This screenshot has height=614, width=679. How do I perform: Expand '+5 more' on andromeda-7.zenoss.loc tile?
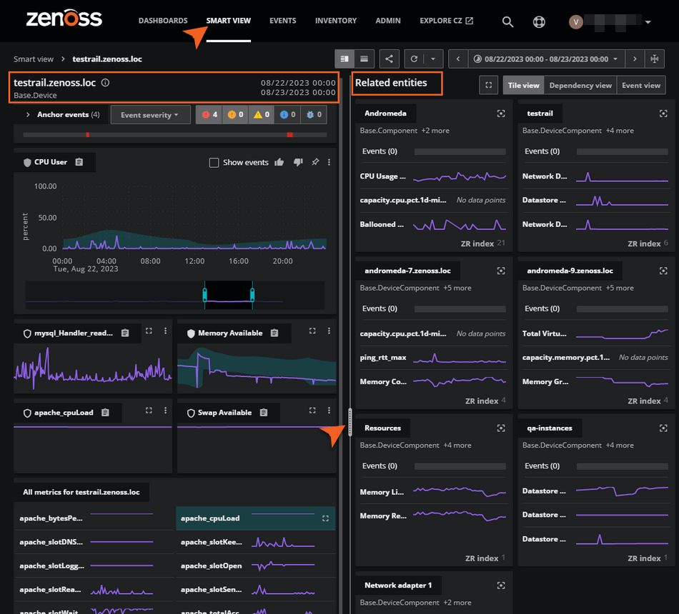(x=457, y=288)
